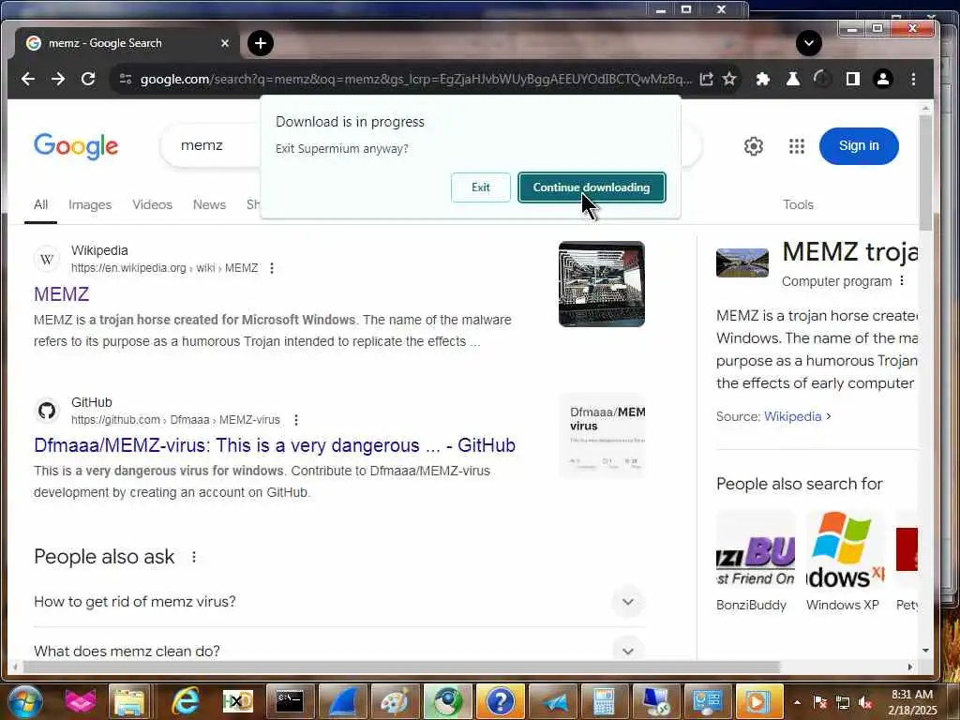Viewport: 960px width, 720px height.
Task: Open Command Prompt from taskbar
Action: coord(289,701)
